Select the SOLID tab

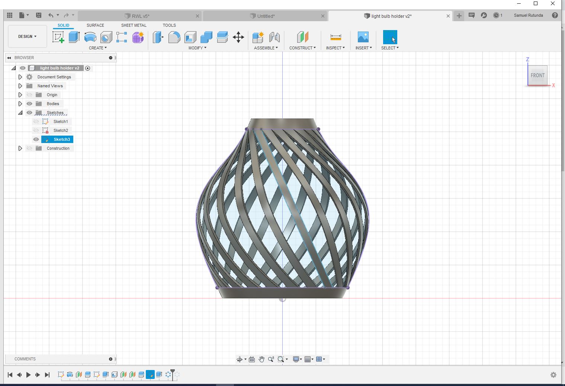tap(63, 25)
